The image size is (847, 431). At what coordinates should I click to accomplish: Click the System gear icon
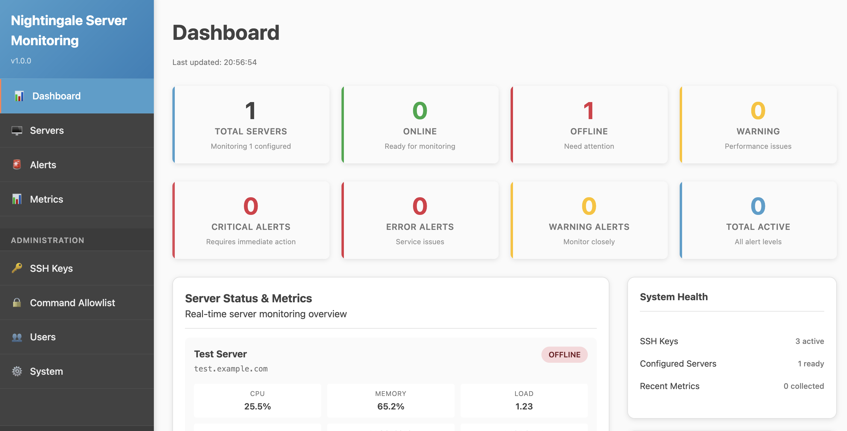[x=17, y=371]
